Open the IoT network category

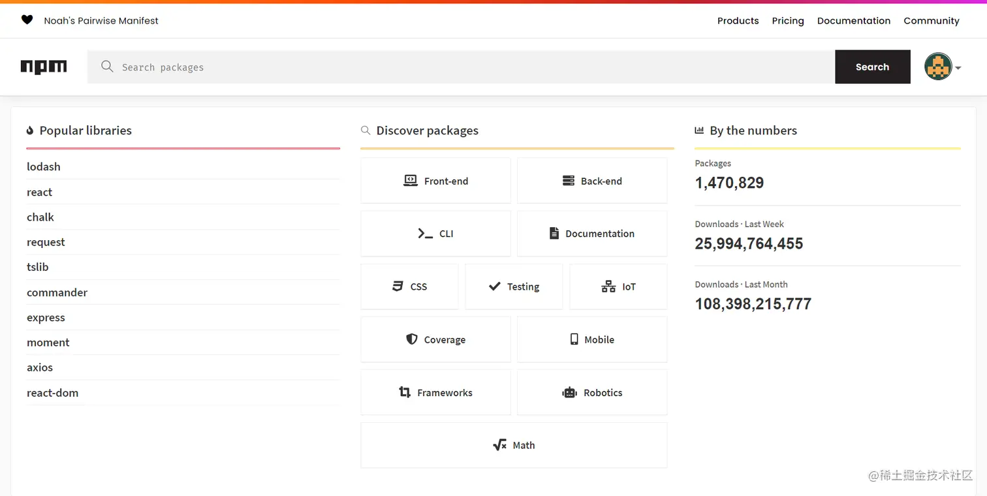pos(618,287)
